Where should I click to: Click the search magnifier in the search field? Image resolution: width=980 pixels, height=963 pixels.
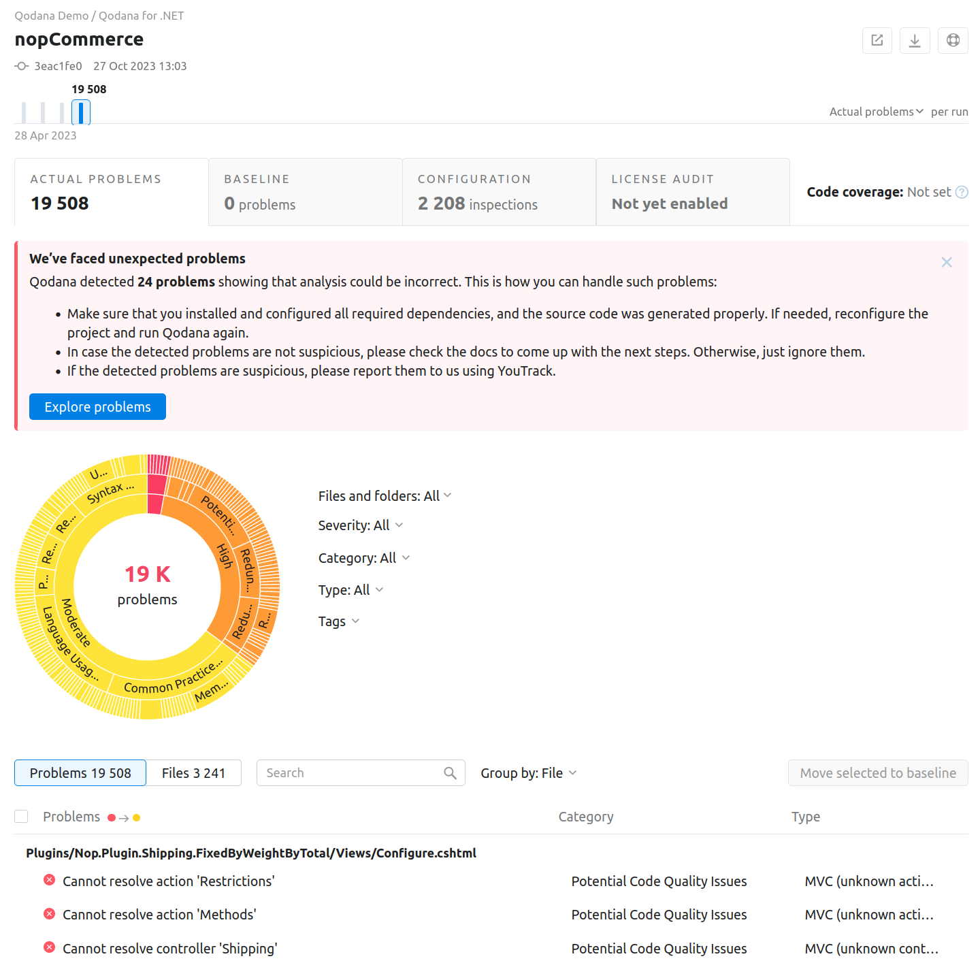click(450, 773)
